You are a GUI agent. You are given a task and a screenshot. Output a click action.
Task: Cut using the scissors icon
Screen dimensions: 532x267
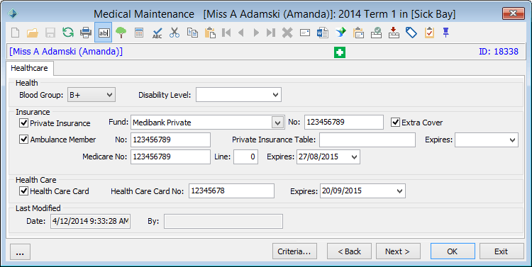[174, 33]
